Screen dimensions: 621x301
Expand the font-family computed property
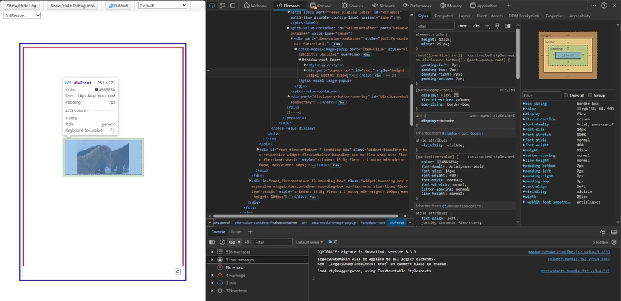pos(524,124)
